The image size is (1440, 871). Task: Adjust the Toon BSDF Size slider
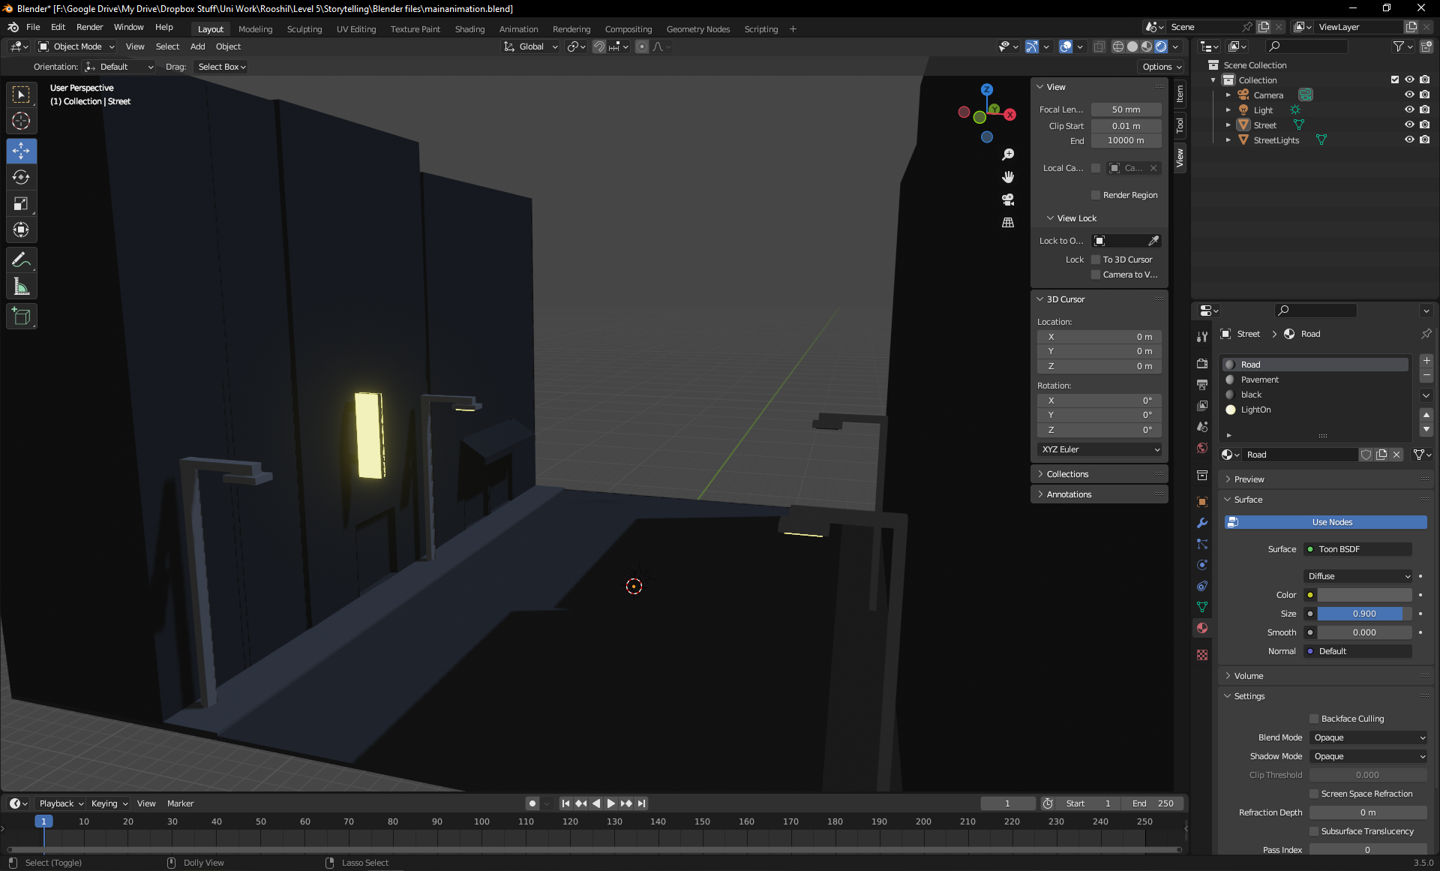(1363, 614)
